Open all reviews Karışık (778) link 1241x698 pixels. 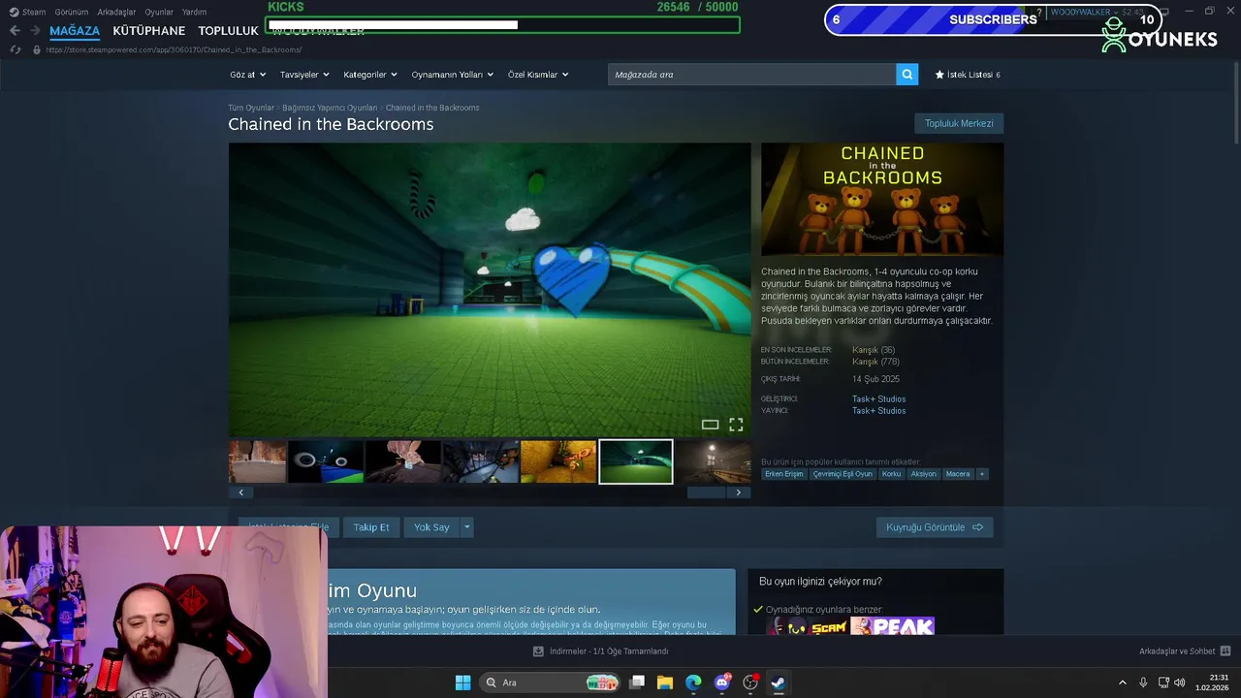coord(875,362)
